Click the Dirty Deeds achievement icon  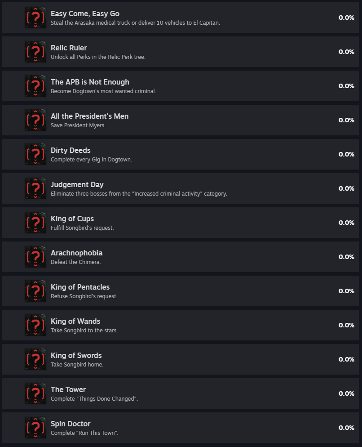[35, 154]
